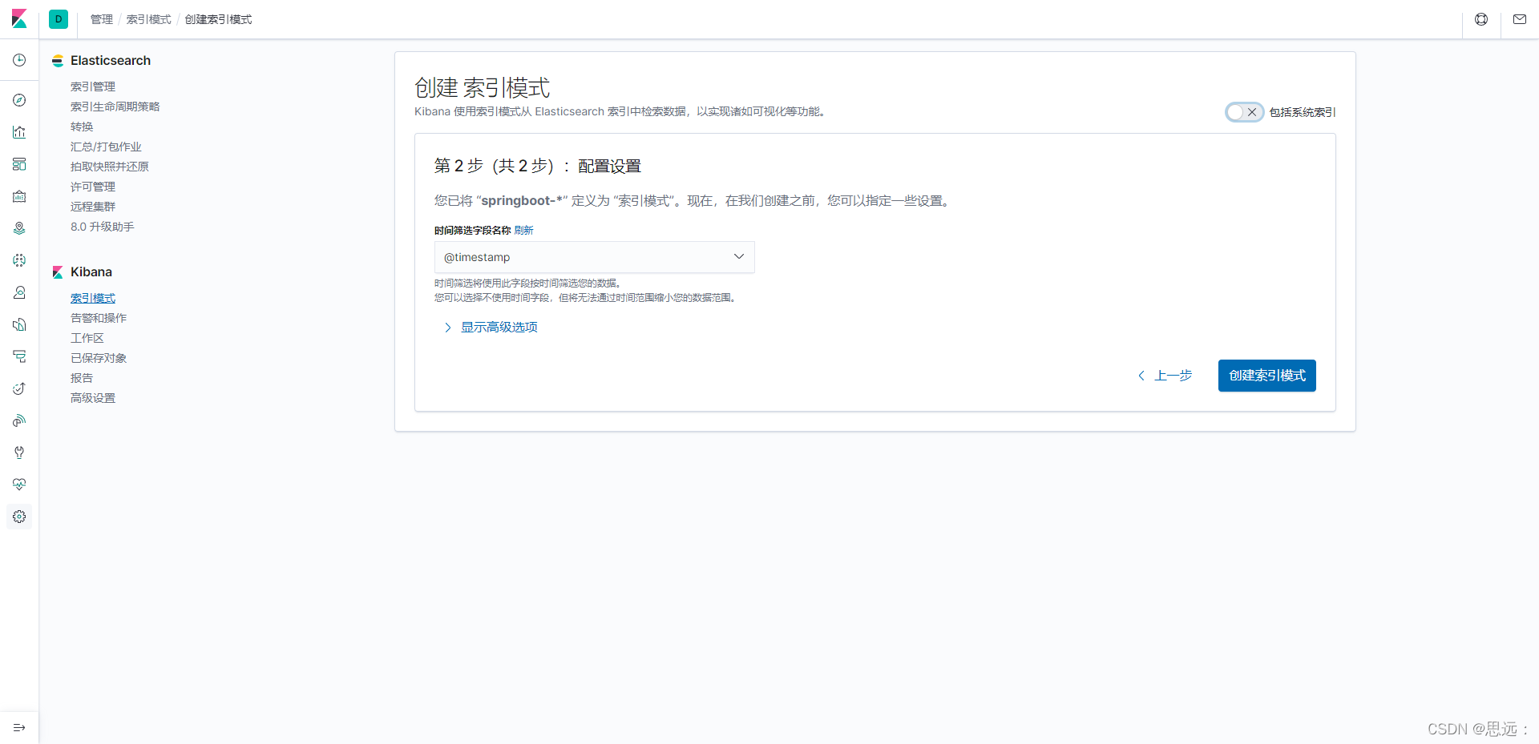
Task: Open the Dev Tools wrench icon
Action: coord(19,452)
